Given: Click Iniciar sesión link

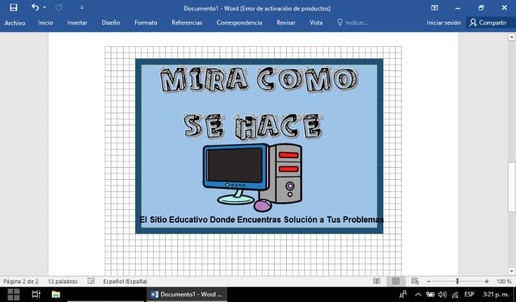Looking at the screenshot, I should (x=444, y=22).
